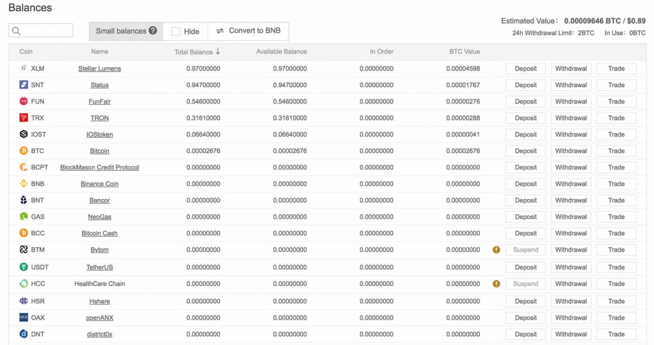Click the BCPT BlockMason coin icon
This screenshot has width=654, height=345.
point(23,167)
